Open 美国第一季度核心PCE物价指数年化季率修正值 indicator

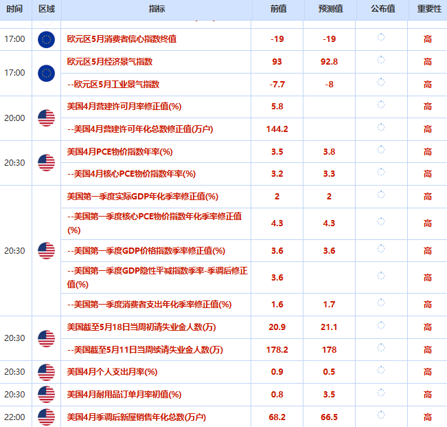click(154, 223)
